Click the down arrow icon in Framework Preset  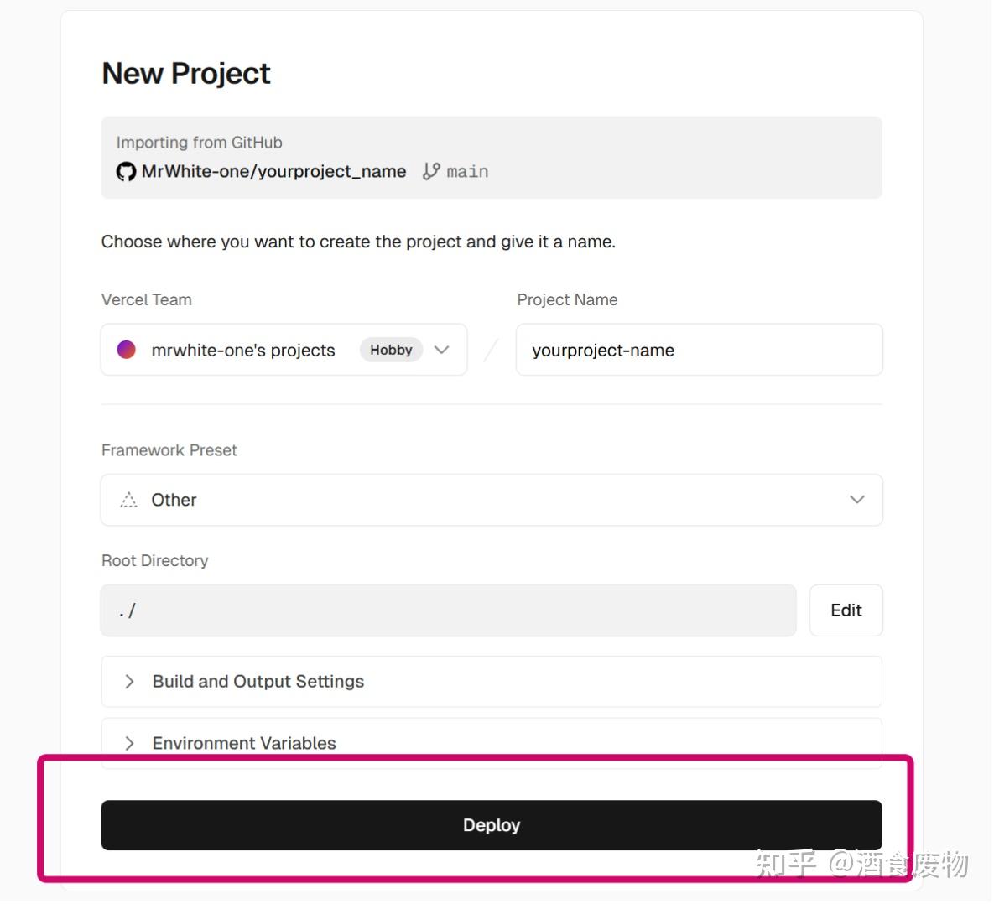pyautogui.click(x=857, y=500)
